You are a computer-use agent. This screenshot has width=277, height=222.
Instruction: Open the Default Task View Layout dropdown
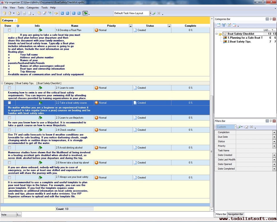150,13
